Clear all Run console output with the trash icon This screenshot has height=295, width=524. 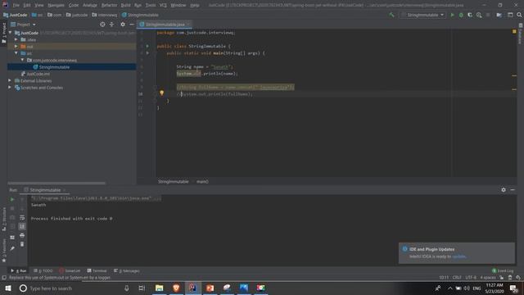[x=22, y=244]
